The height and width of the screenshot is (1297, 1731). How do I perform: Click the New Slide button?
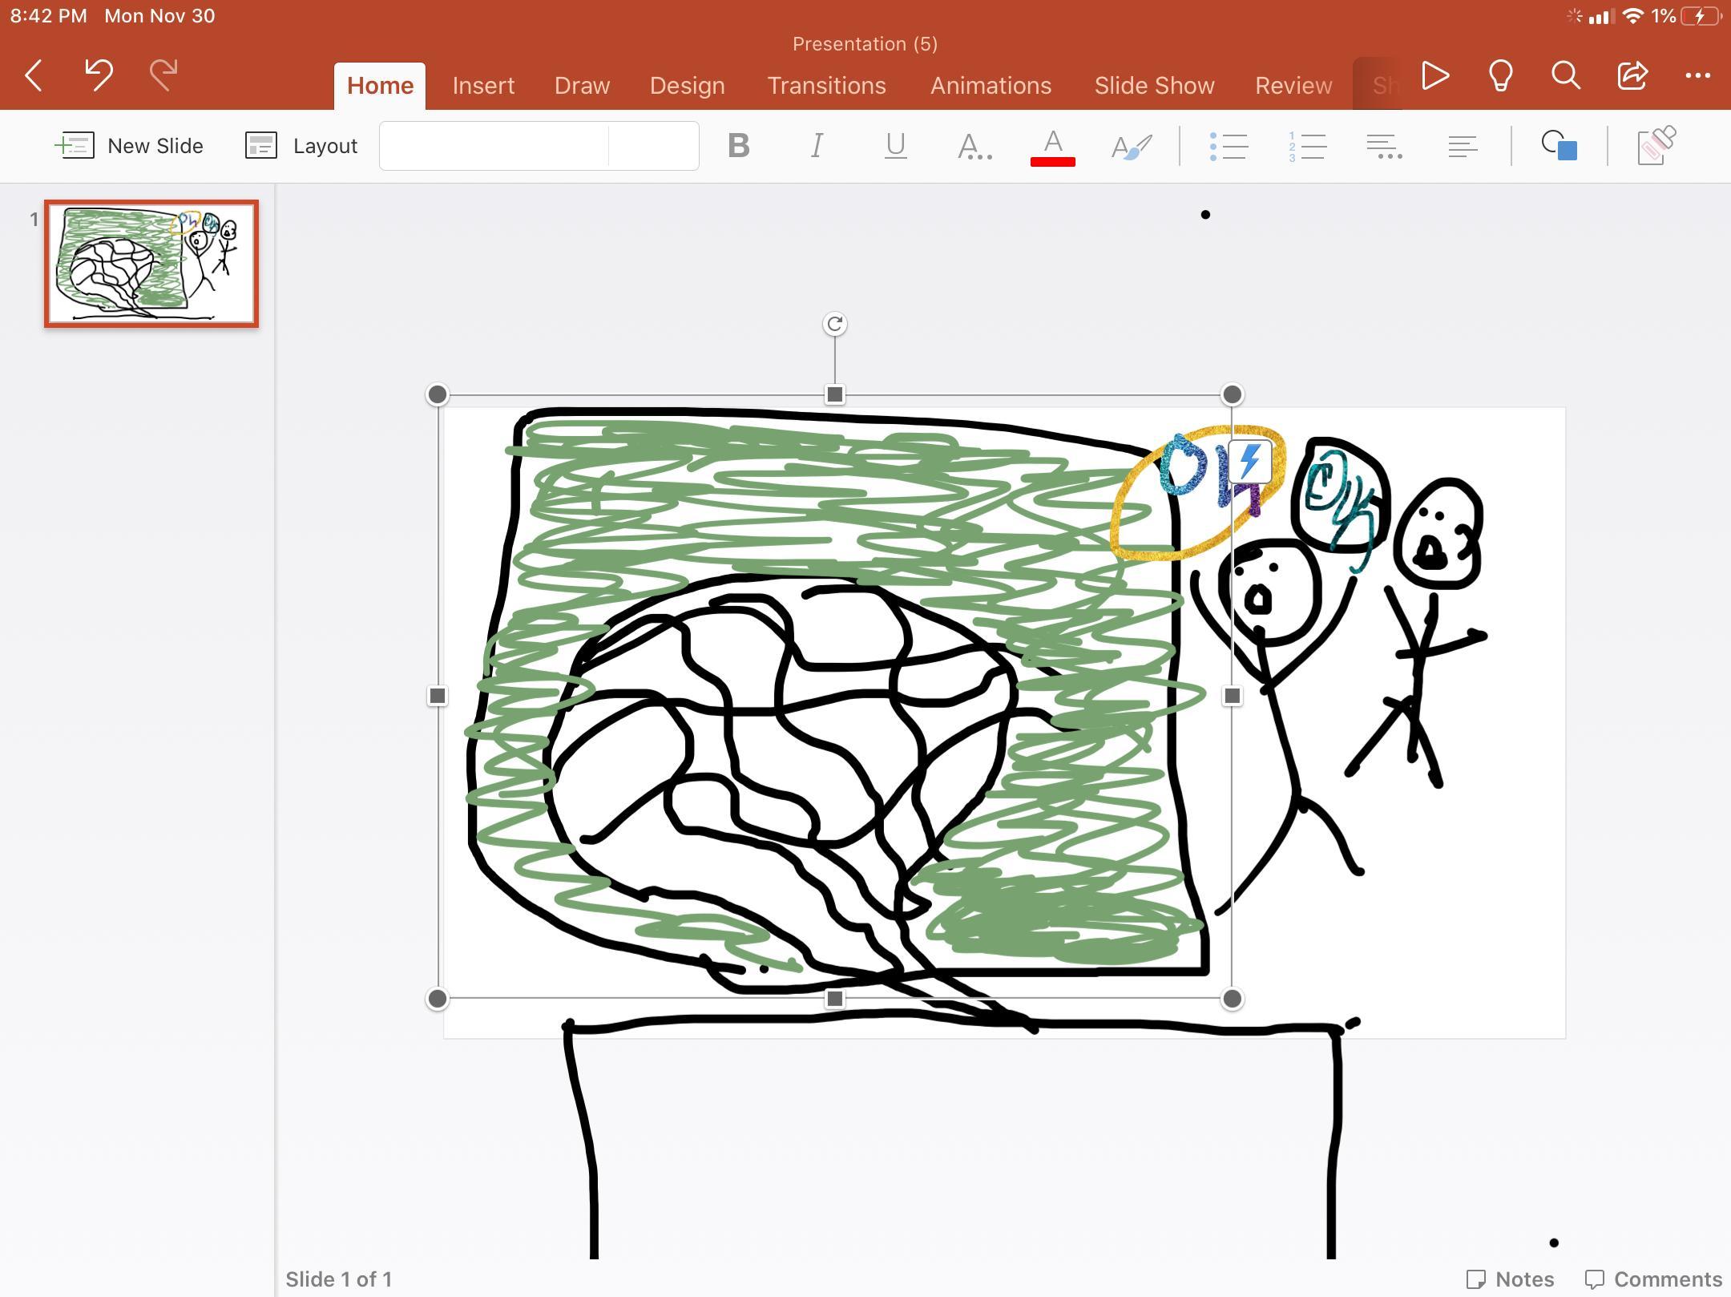pos(130,146)
